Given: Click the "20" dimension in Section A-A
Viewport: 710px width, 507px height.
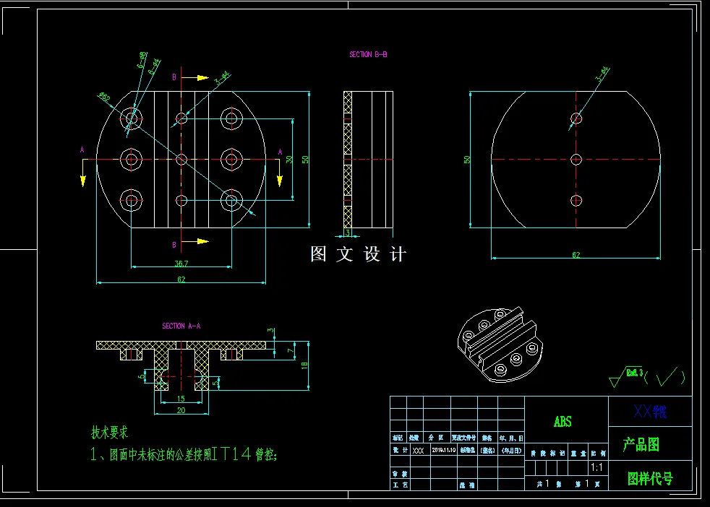Looking at the screenshot, I should click(x=181, y=410).
